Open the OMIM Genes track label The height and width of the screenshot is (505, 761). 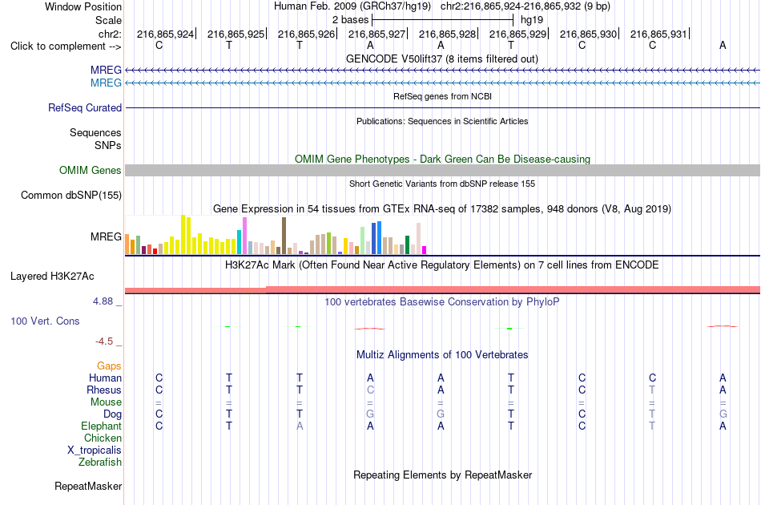point(91,171)
